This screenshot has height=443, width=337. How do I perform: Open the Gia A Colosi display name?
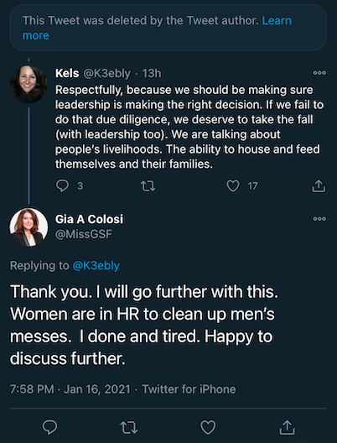click(89, 219)
